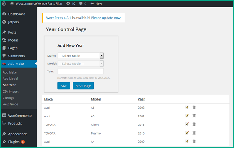This screenshot has width=234, height=148.
Task: Click the WordPress logo icon
Action: click(4, 3)
